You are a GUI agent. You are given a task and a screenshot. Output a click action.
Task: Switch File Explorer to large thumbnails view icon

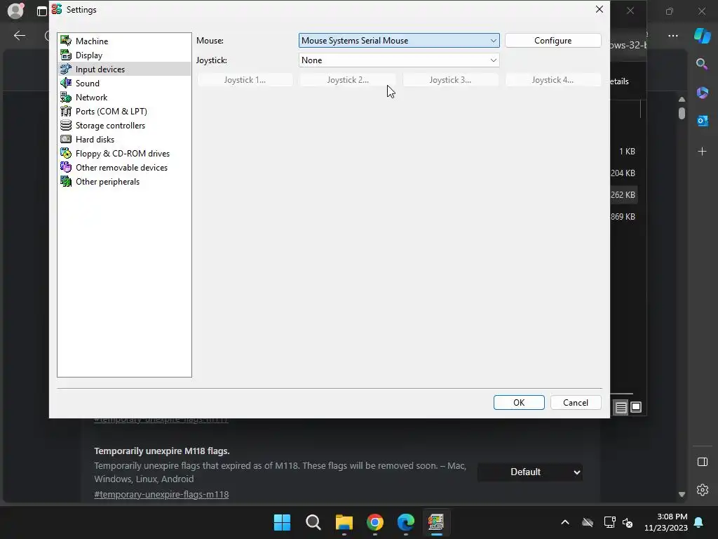pyautogui.click(x=636, y=407)
